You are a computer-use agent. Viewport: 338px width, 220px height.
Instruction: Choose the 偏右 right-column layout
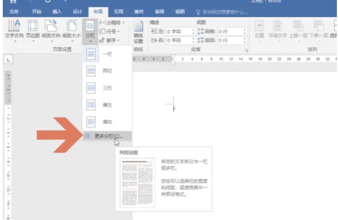pos(107,122)
